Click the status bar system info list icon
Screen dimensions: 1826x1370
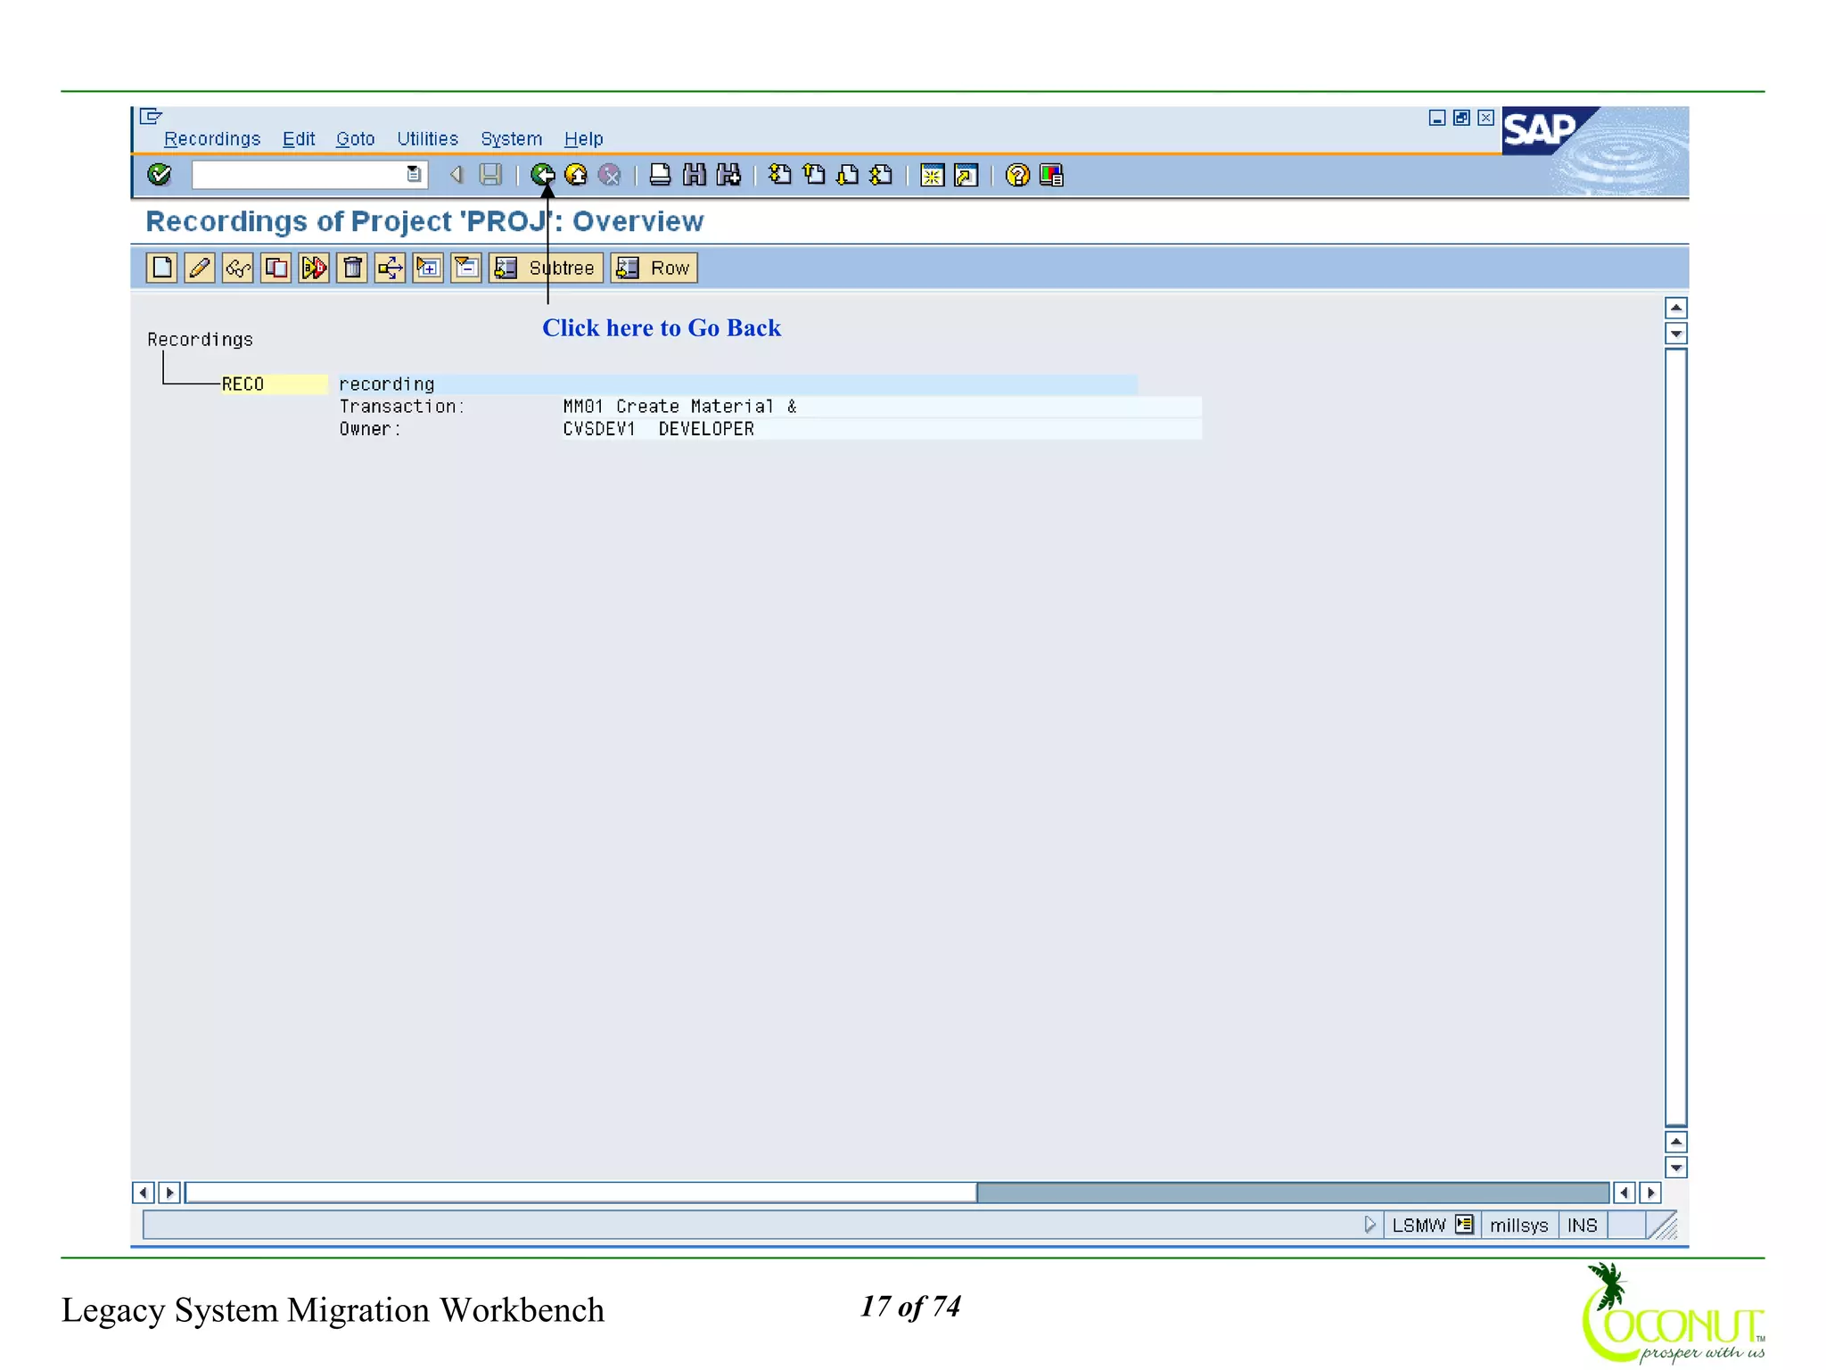tap(1464, 1225)
